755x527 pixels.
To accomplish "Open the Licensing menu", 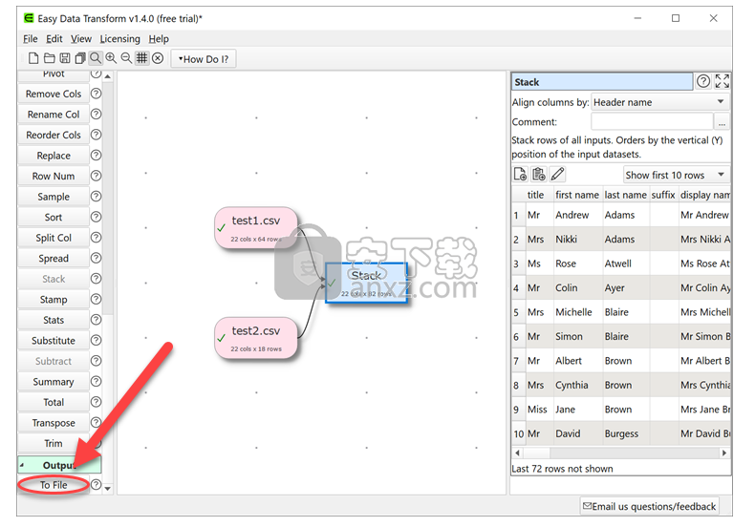I will (x=119, y=38).
